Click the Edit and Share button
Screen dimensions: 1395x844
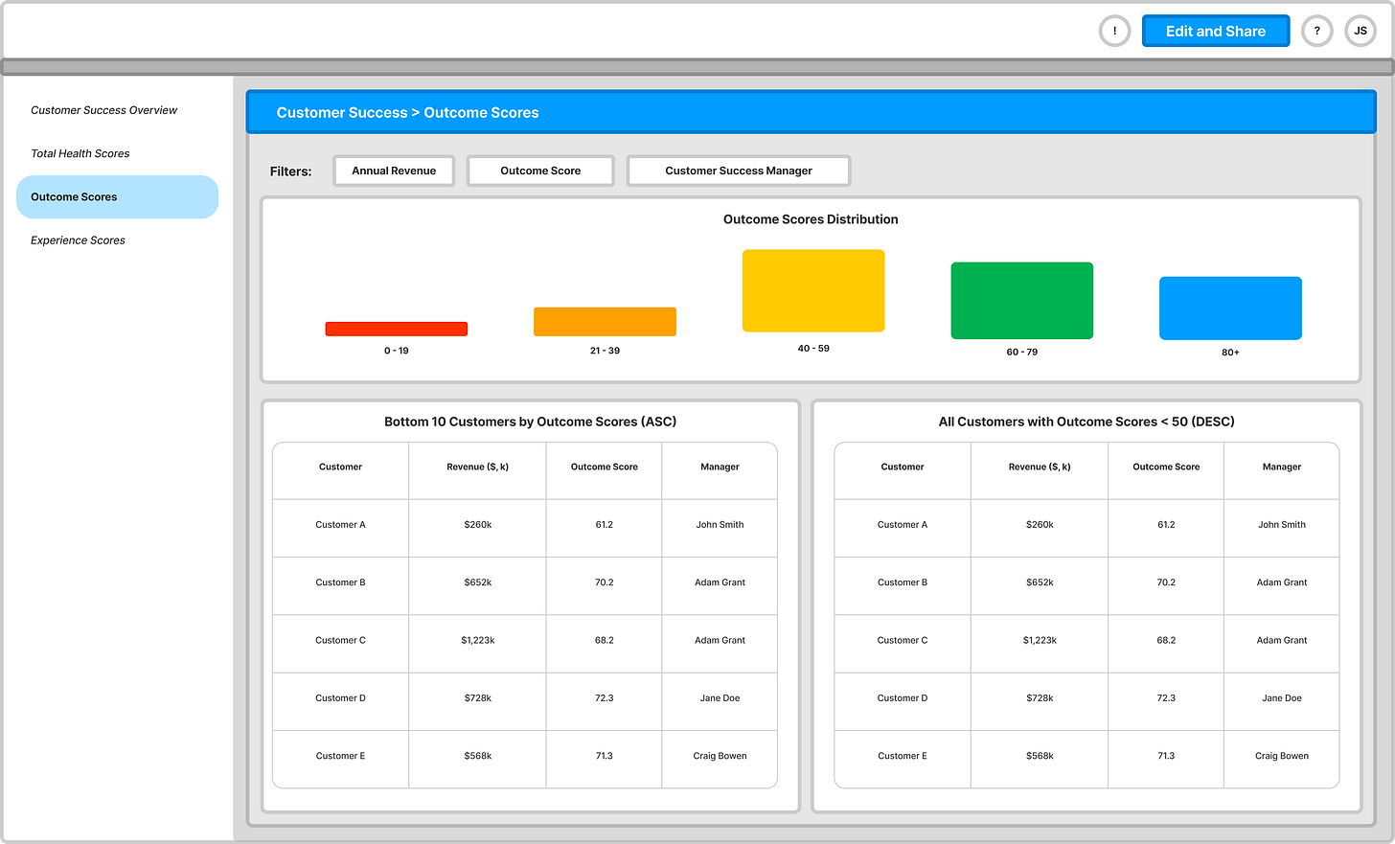(x=1216, y=31)
